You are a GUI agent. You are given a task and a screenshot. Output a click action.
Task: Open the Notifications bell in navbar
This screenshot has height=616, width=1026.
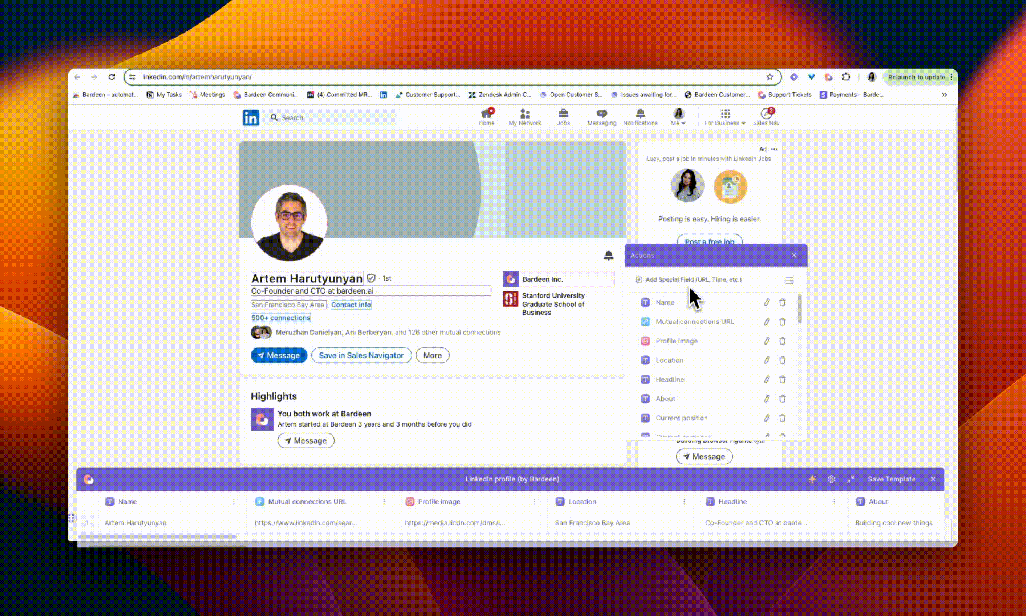pos(640,117)
